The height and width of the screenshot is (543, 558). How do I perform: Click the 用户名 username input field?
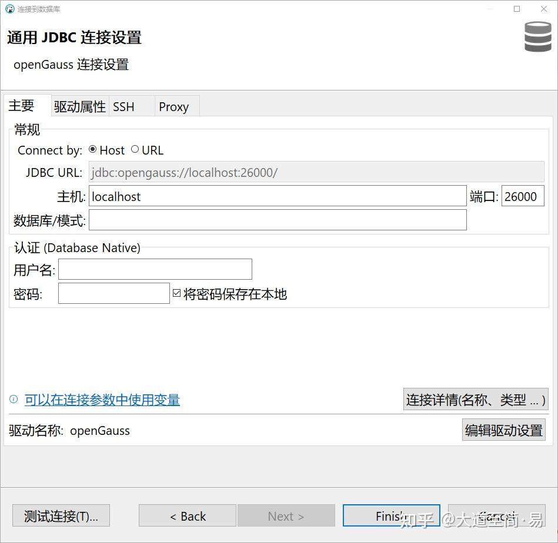(155, 269)
